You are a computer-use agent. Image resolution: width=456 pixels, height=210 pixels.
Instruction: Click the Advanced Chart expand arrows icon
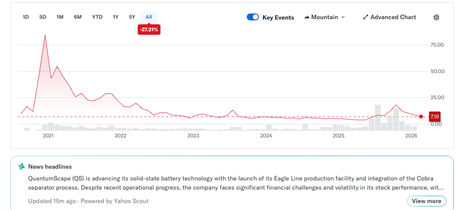(366, 17)
